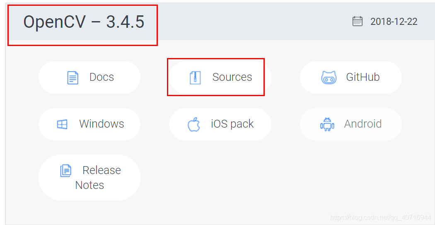This screenshot has height=225, width=435.
Task: Click the calendar icon beside the date
Action: (x=357, y=22)
